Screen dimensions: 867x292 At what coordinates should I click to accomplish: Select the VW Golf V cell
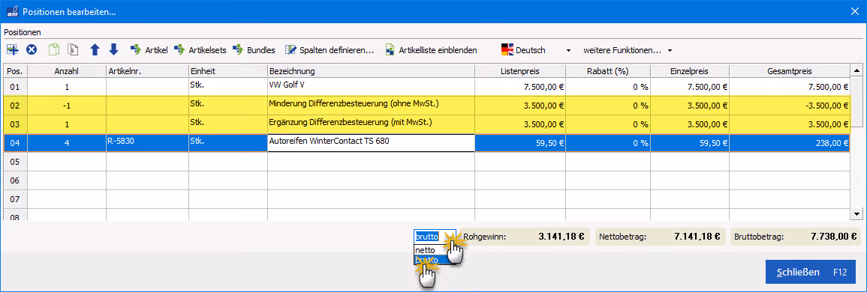pyautogui.click(x=371, y=87)
